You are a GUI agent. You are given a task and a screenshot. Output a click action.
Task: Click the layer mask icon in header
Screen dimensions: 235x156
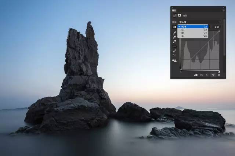click(x=180, y=16)
